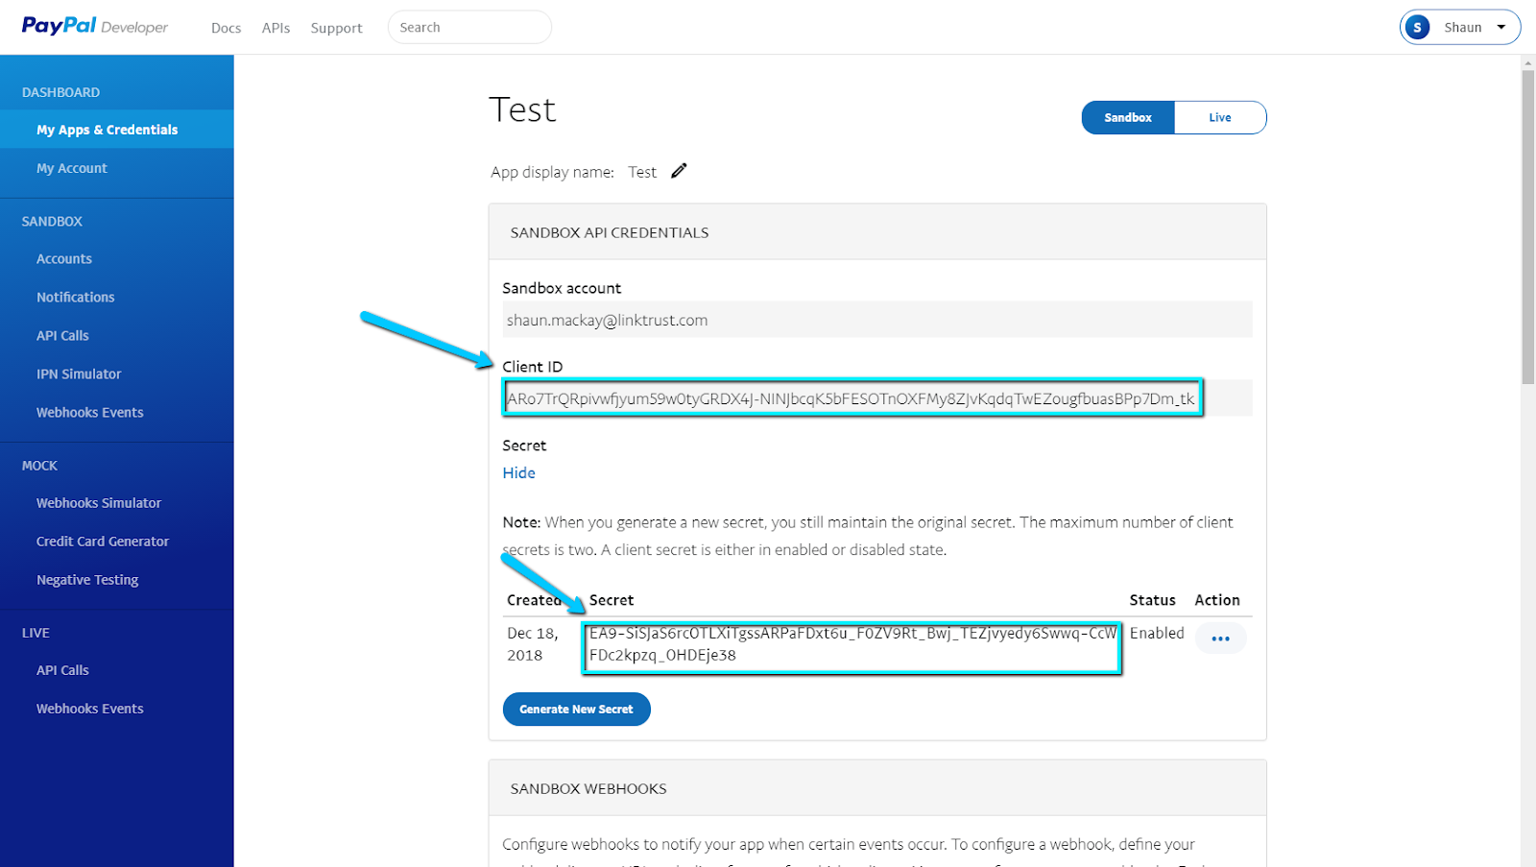Screen dimensions: 1536x867
Task: Focus the Search field
Action: tap(469, 27)
